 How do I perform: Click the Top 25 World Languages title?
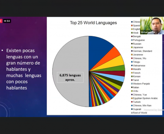click(x=93, y=23)
